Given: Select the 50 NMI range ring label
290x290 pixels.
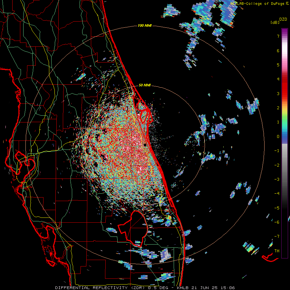Looking at the screenshot, I should [x=145, y=85].
